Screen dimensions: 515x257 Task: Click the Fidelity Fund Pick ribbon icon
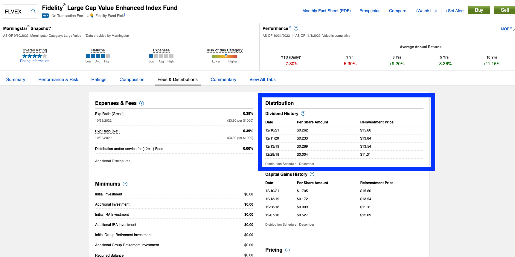point(92,16)
